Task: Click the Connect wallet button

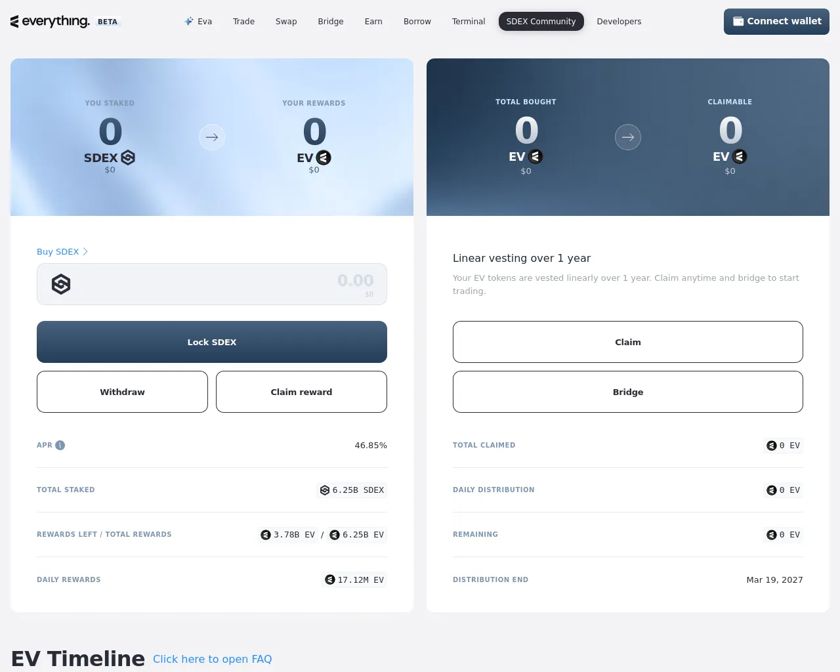Action: click(x=776, y=22)
